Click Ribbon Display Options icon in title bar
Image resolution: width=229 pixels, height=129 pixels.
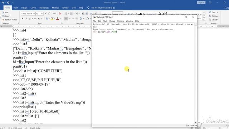click(x=210, y=3)
